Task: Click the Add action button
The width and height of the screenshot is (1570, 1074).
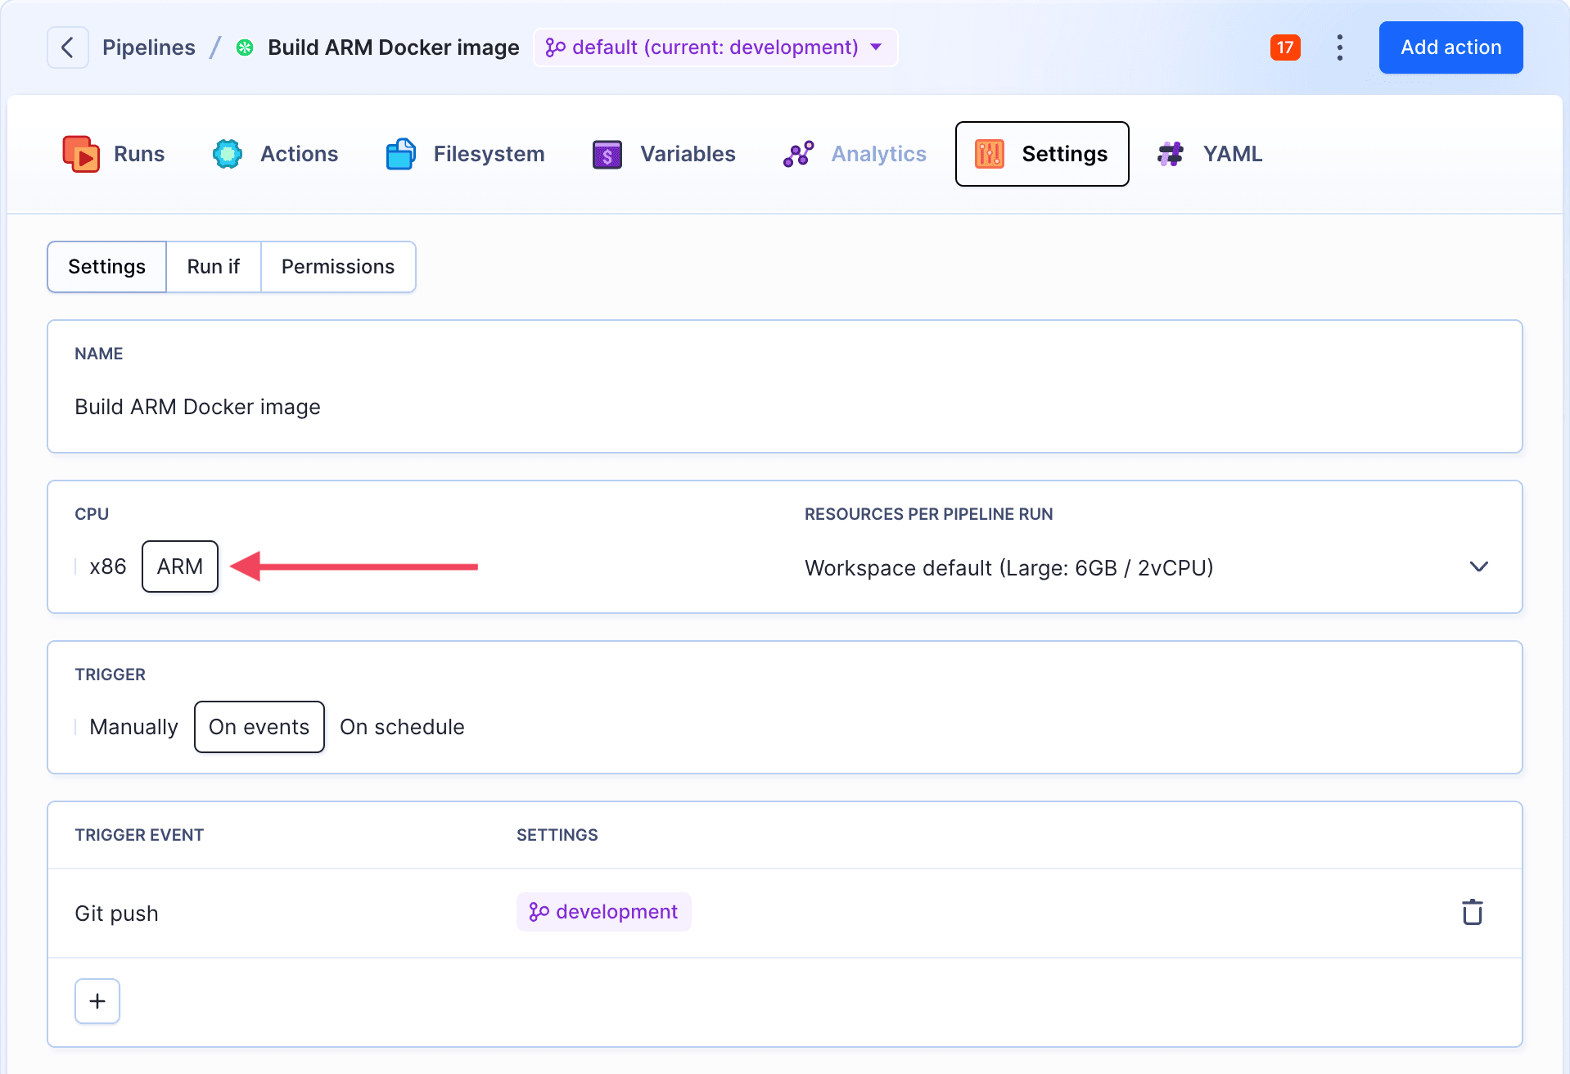Action: (x=1450, y=47)
